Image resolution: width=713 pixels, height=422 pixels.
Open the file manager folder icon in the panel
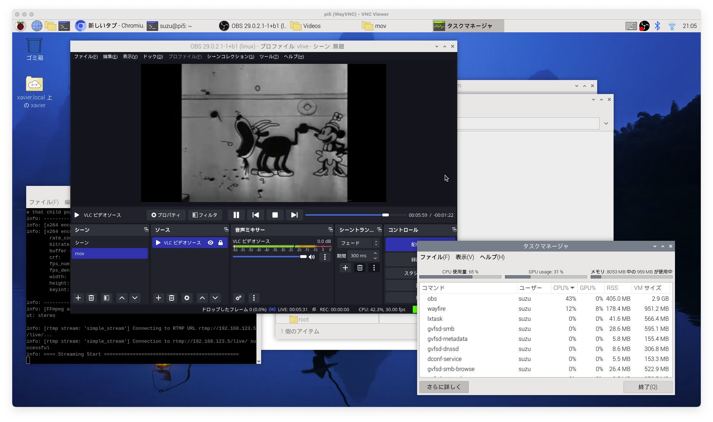51,26
